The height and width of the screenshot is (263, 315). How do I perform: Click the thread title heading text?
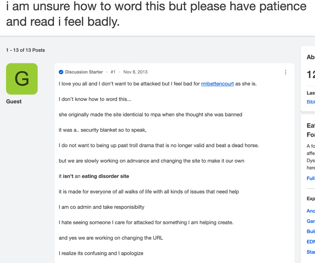tap(156, 14)
